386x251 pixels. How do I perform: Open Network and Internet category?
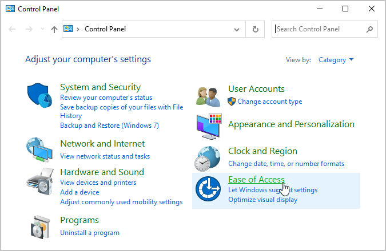[x=102, y=144]
